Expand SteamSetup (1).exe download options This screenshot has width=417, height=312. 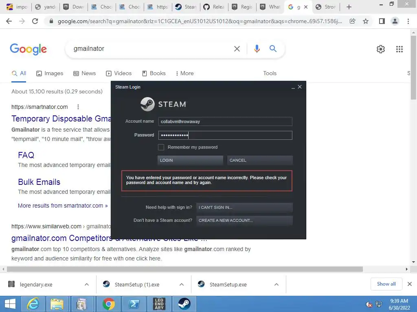pyautogui.click(x=182, y=284)
